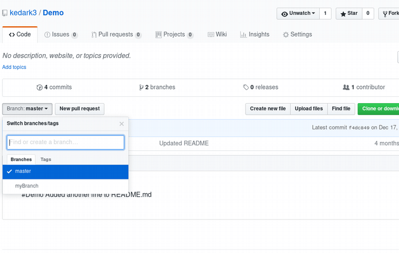Viewport: 399px width, 253px height.
Task: Click the New pull request button
Action: [x=79, y=108]
